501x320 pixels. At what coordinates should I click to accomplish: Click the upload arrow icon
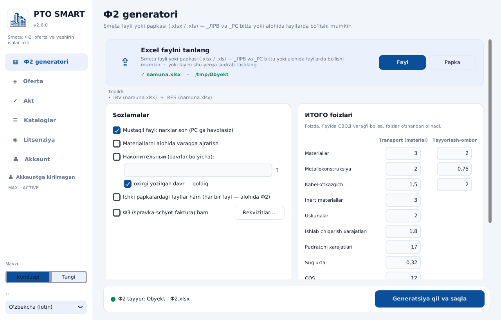pyautogui.click(x=125, y=62)
